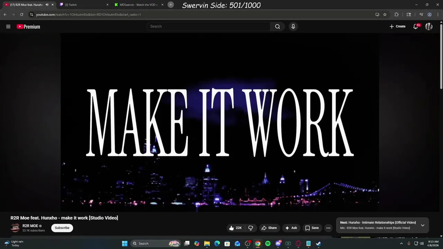Like the video with 22K likes
This screenshot has width=443, height=249.
pos(235,228)
